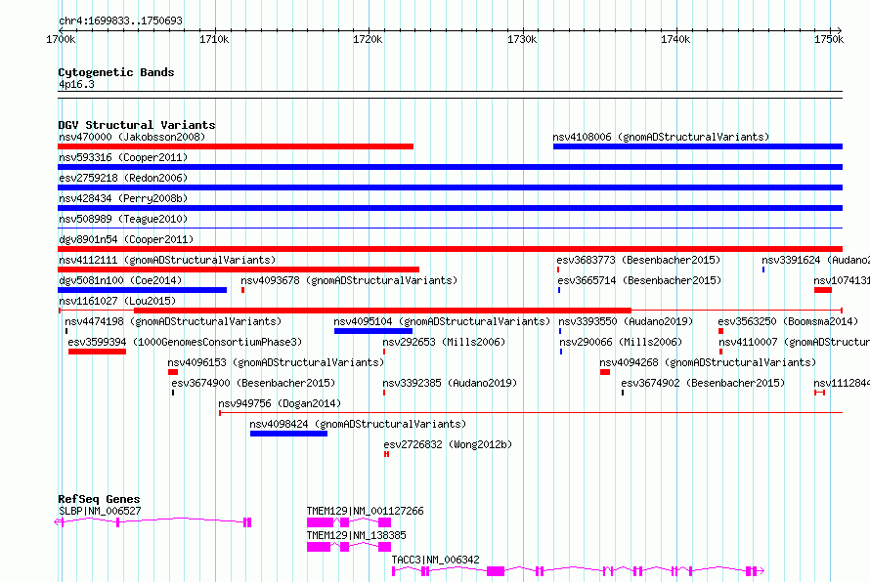The height and width of the screenshot is (582, 870).
Task: Select TMEM129|NM_001127266 gene label
Action: point(365,511)
